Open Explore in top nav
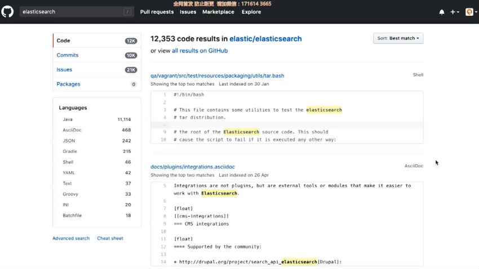 [x=251, y=12]
